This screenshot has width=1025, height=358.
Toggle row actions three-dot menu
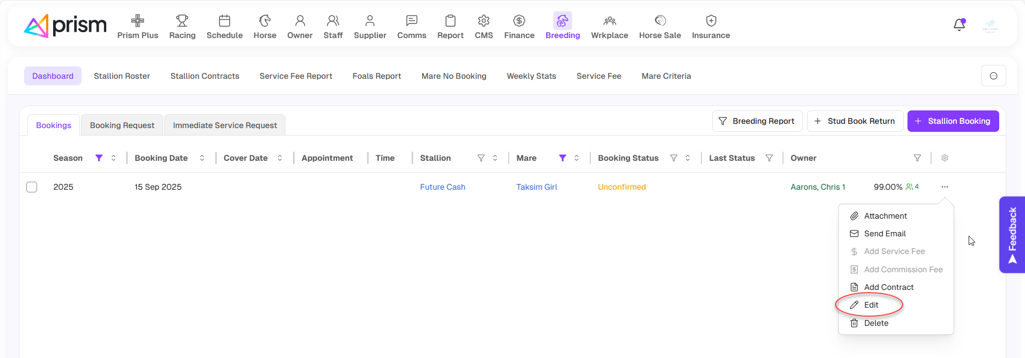pos(945,187)
